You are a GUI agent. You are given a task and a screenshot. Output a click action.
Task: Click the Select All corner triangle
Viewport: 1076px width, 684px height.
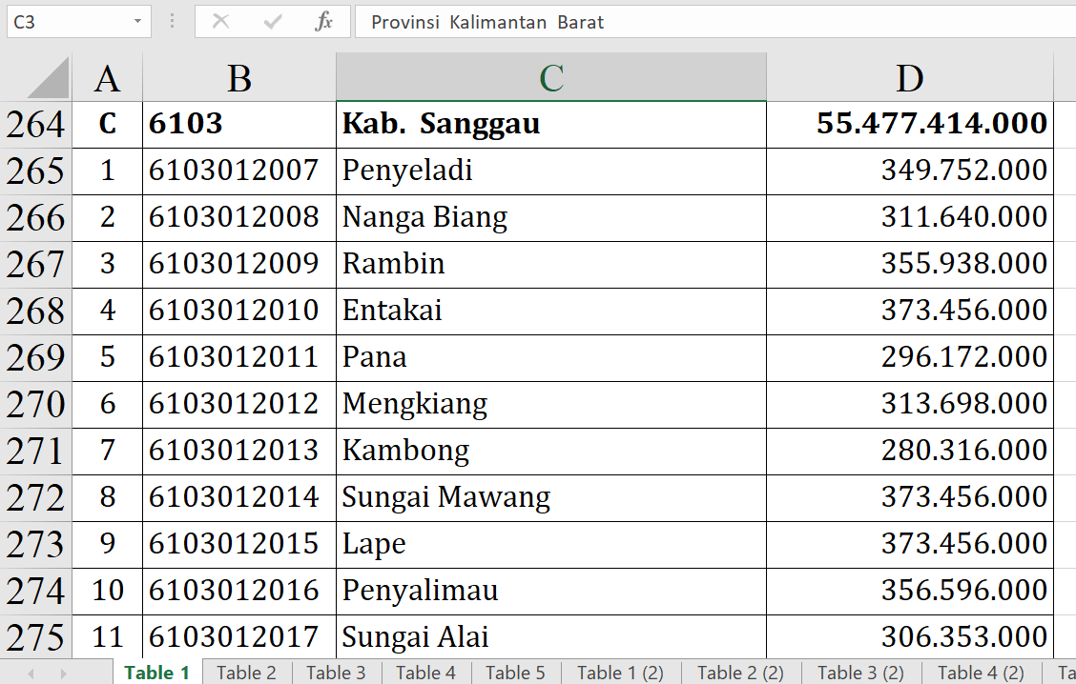click(x=49, y=78)
